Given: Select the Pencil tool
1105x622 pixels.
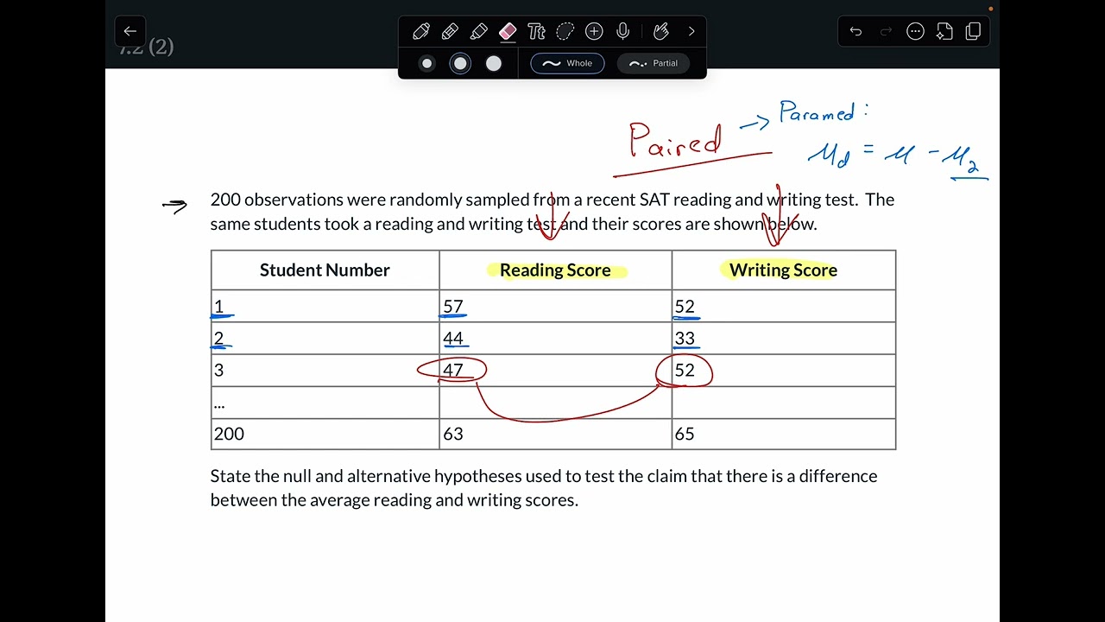Looking at the screenshot, I should click(x=450, y=32).
